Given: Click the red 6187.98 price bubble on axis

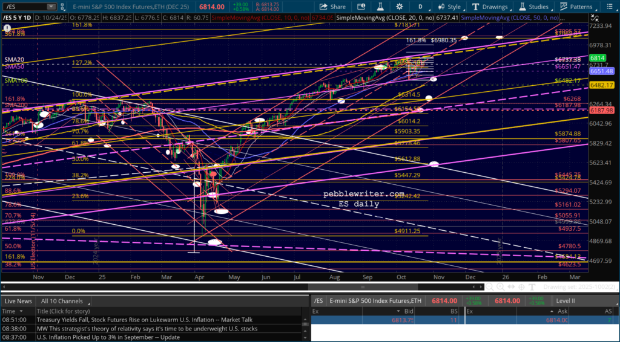Looking at the screenshot, I should 601,111.
